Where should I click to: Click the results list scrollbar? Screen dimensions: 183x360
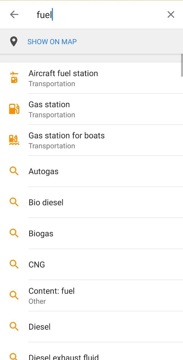point(182,65)
